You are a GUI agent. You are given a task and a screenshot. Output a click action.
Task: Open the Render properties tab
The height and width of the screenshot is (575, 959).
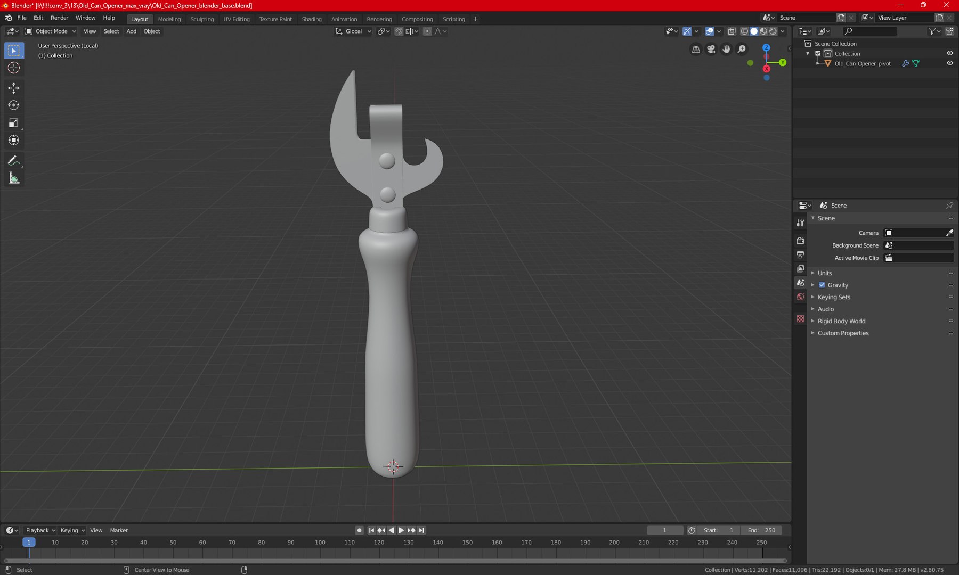(x=800, y=241)
